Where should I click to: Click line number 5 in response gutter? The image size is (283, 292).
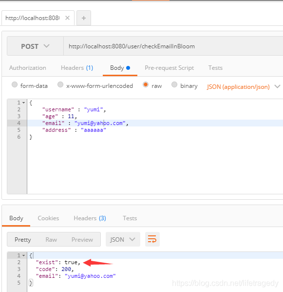coord(19,283)
